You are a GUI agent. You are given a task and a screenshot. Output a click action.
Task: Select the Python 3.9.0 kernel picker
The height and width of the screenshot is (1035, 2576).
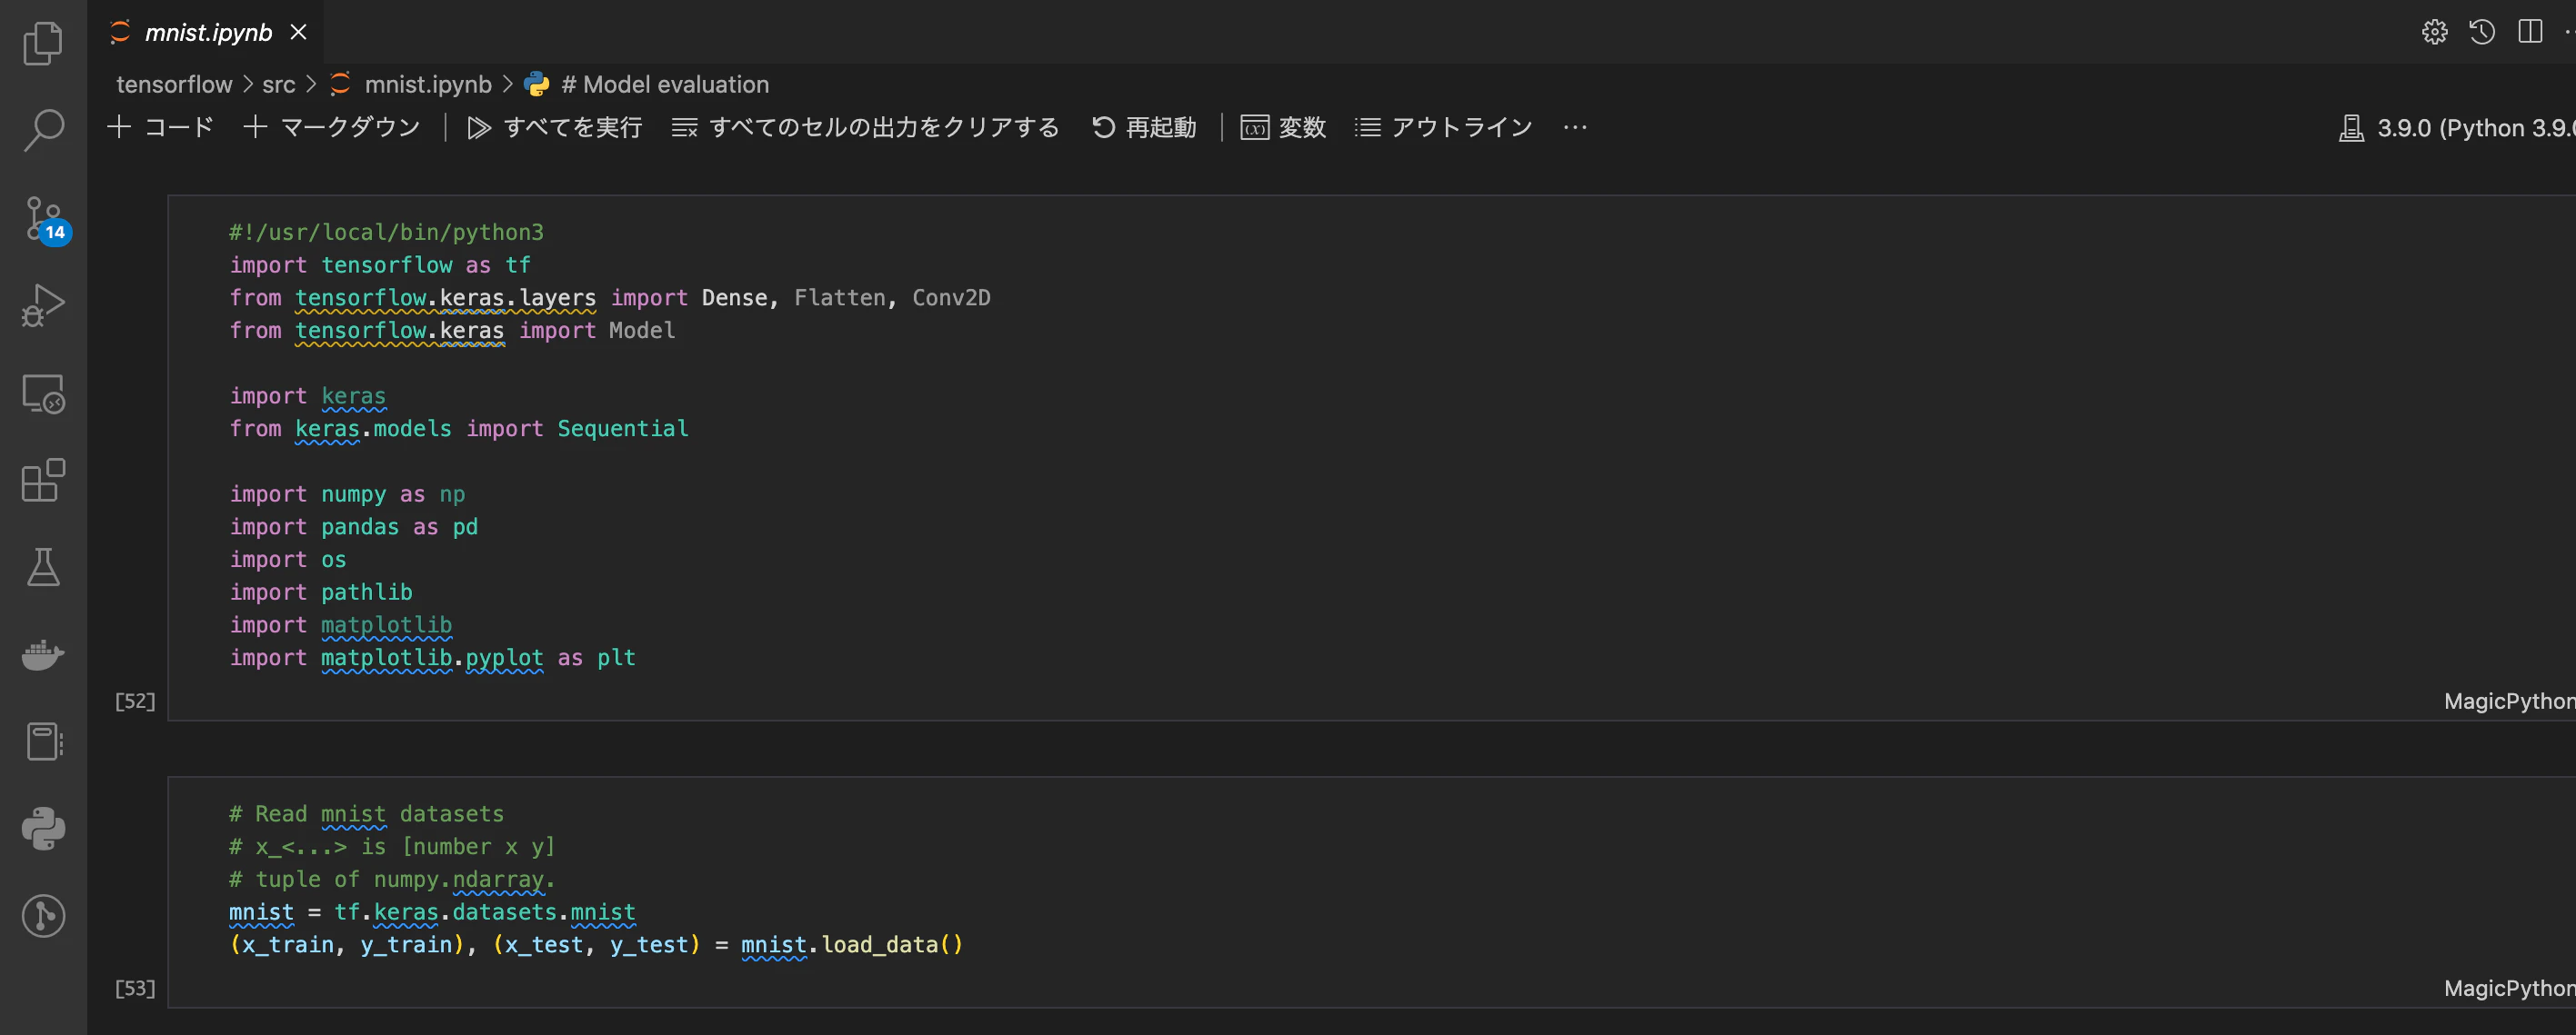tap(2457, 128)
